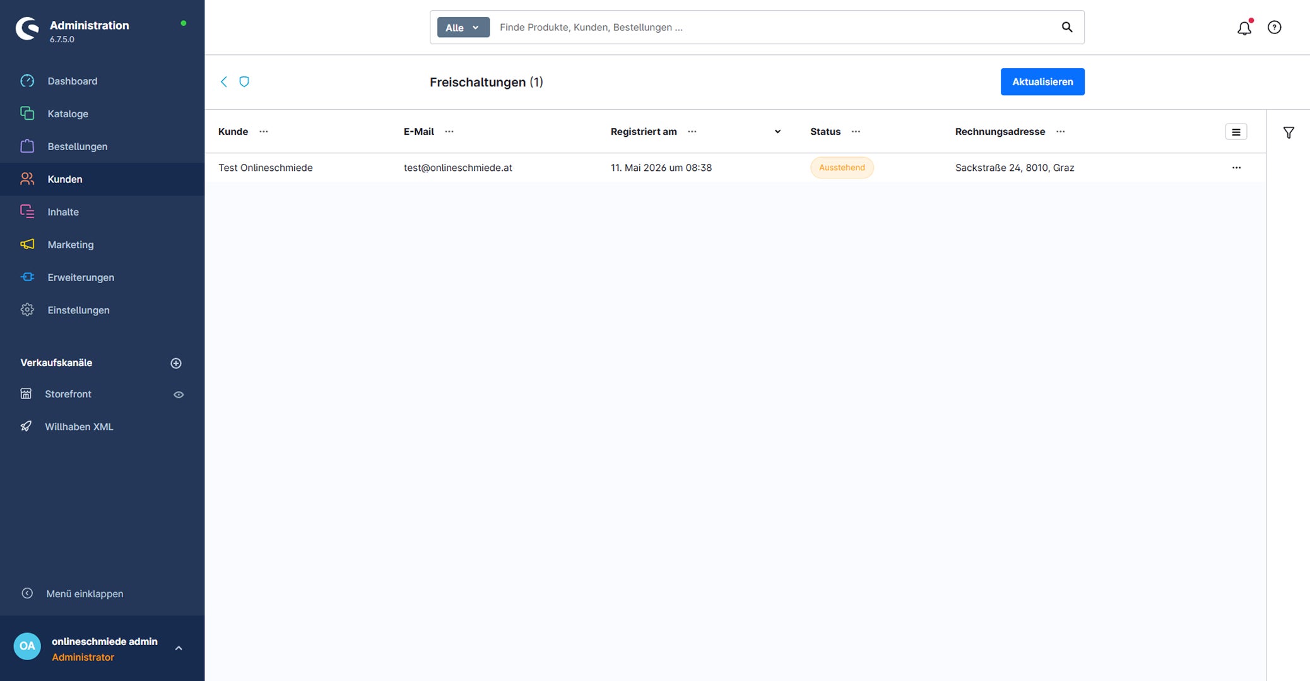
Task: Open the help question mark icon
Action: 1275,27
